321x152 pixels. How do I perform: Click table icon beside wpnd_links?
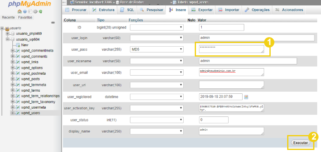(18, 62)
